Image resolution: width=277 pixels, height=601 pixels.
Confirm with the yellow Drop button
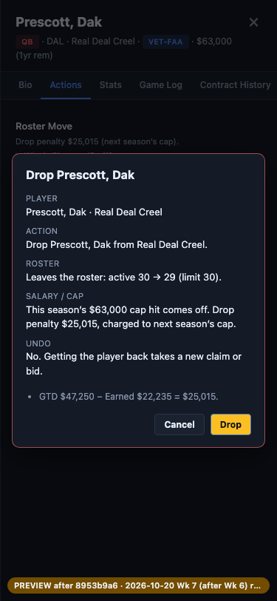230,424
